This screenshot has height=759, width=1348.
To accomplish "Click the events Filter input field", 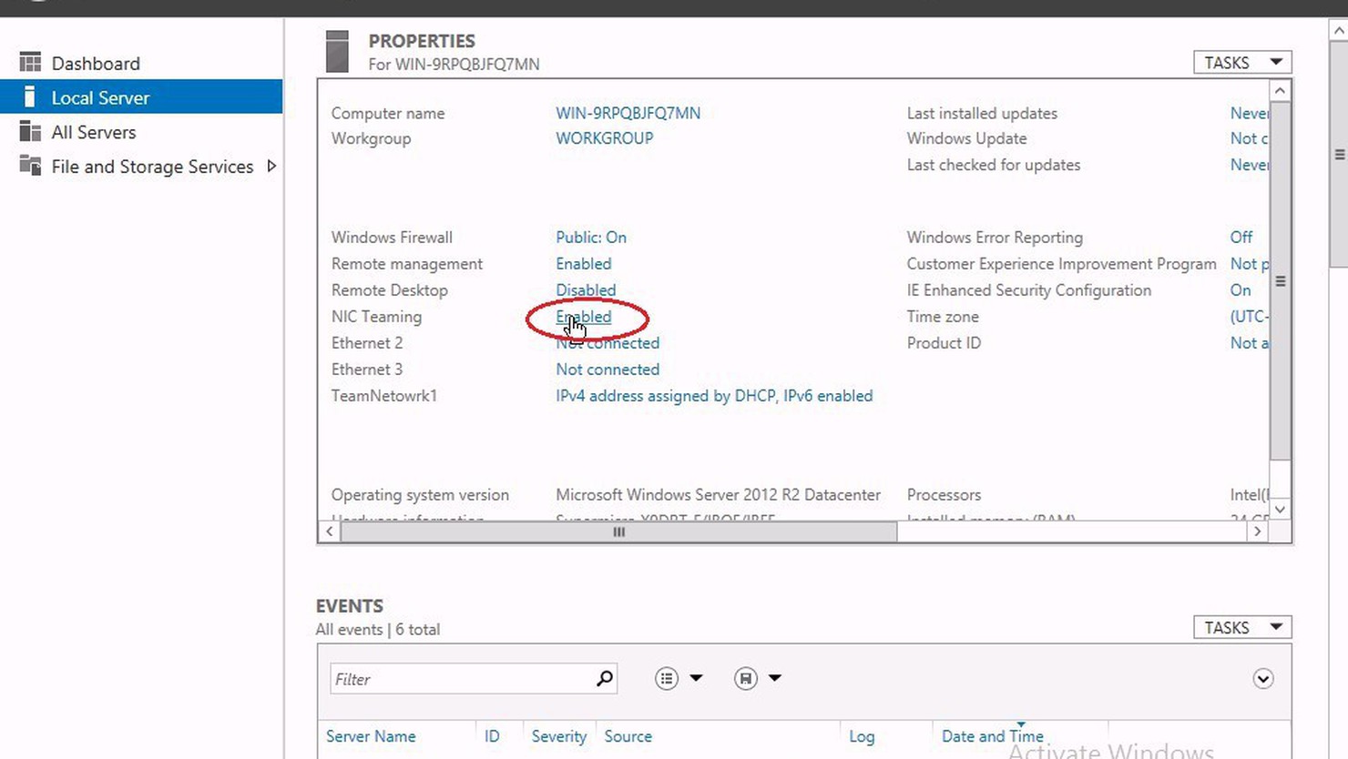I will point(462,679).
